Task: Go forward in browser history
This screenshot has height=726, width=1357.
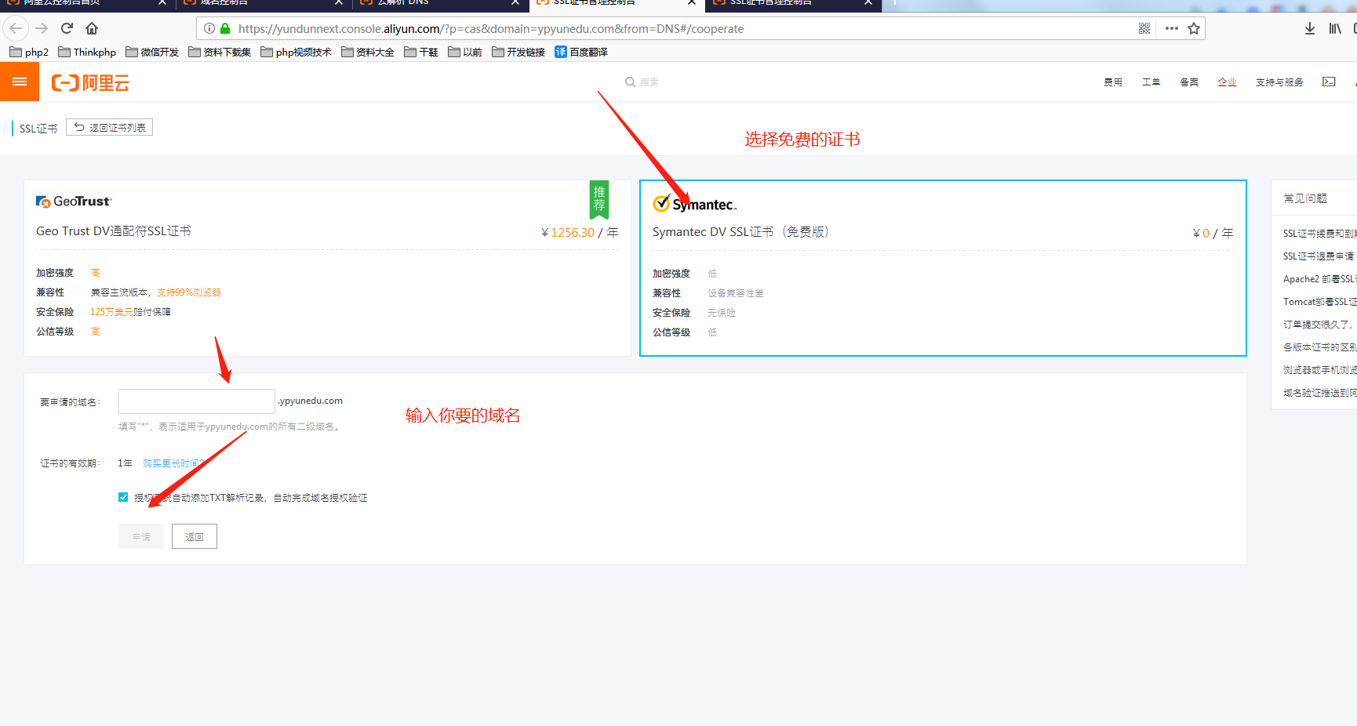Action: [x=42, y=29]
